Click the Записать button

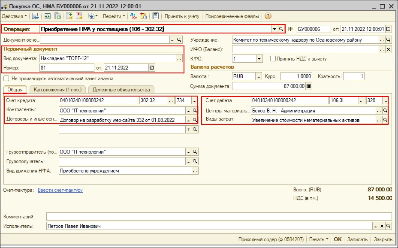point(357,239)
